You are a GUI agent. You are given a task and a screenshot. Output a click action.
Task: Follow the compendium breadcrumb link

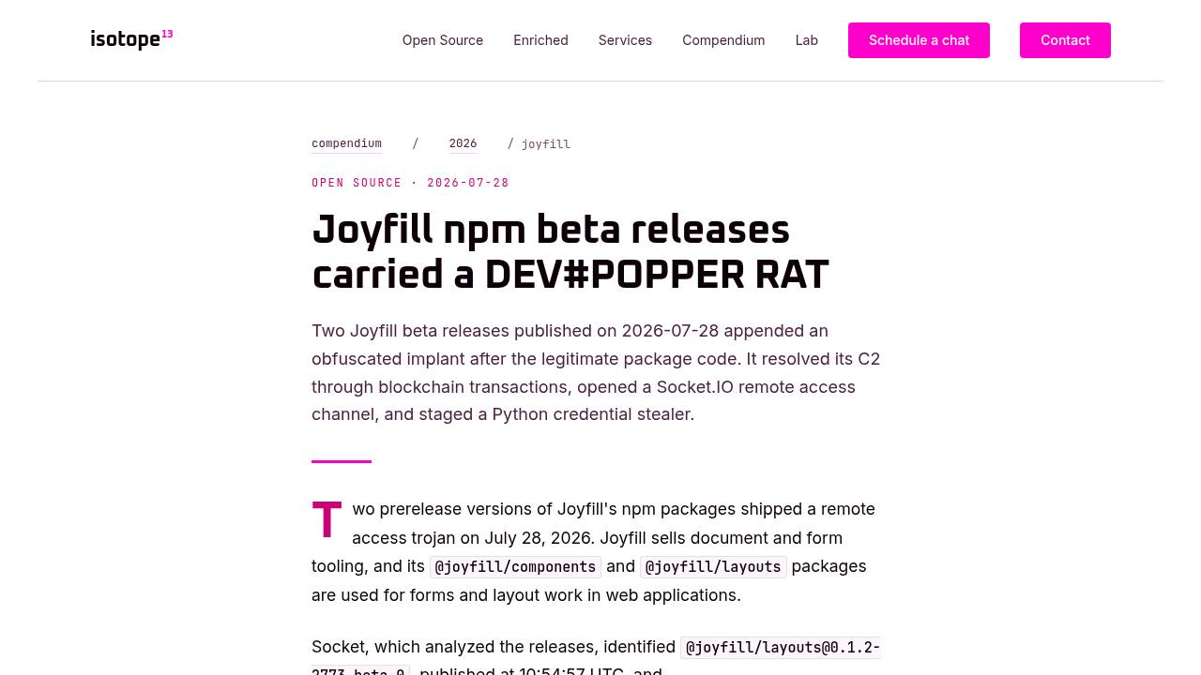coord(346,143)
